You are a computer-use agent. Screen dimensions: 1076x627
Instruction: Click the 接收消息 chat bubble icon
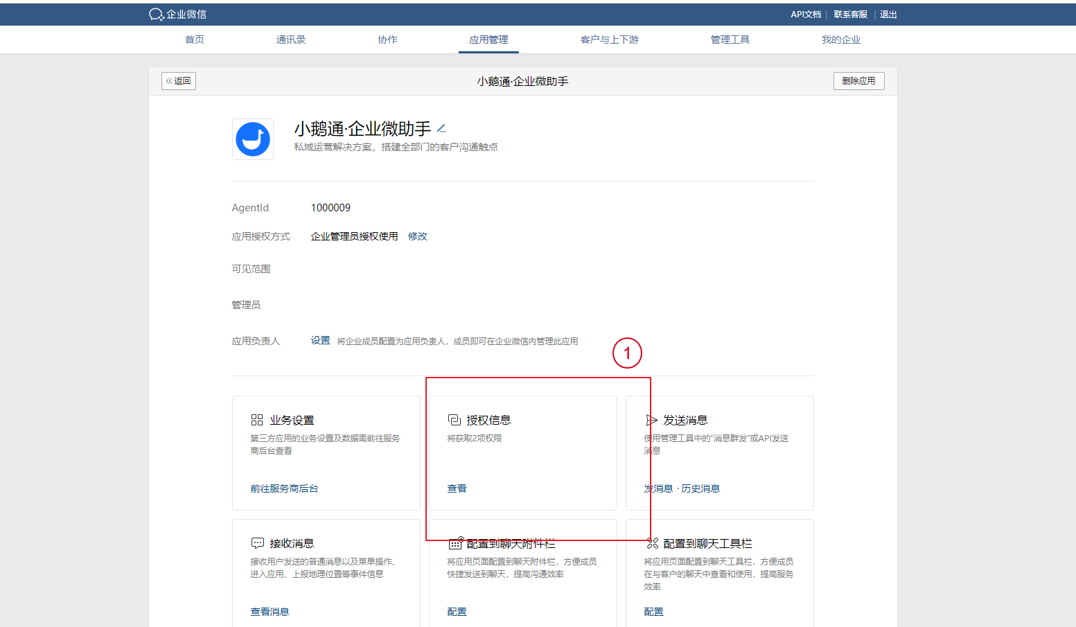pos(257,543)
